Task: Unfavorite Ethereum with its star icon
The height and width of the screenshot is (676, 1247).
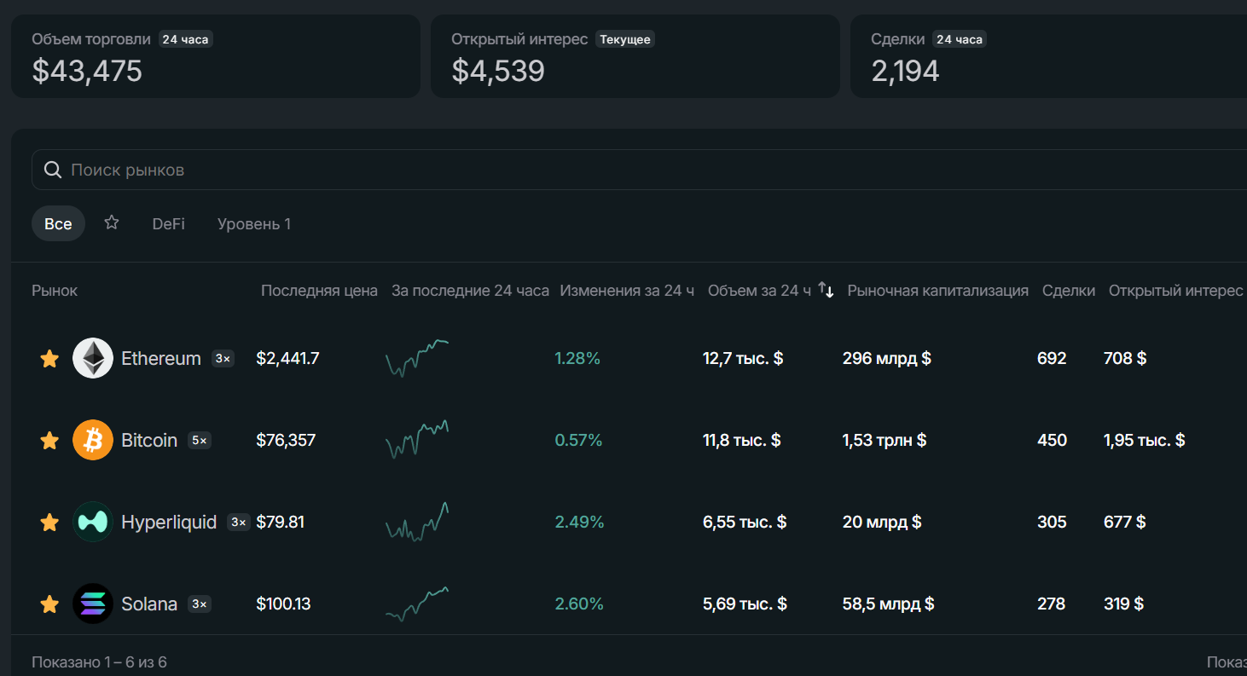Action: [49, 359]
